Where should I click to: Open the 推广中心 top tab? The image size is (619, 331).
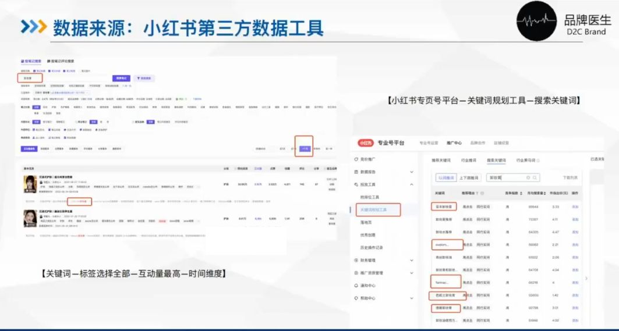pos(454,143)
